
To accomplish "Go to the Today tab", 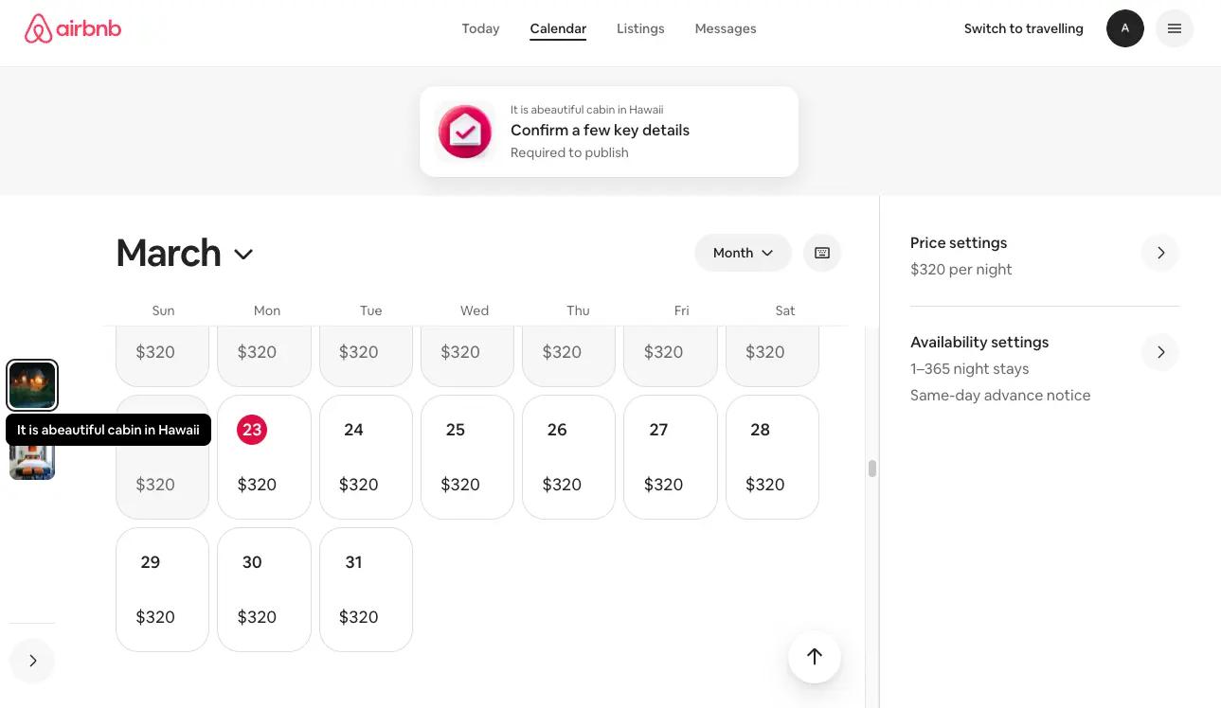I will click(x=480, y=28).
